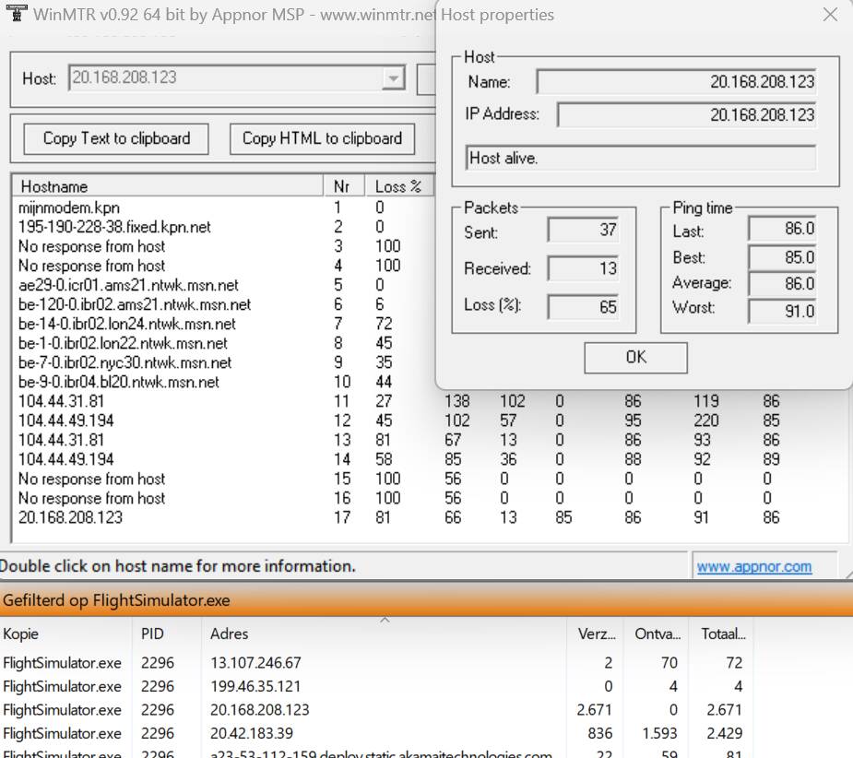Sort by the PID column header
Screen dimensions: 853x758
[x=167, y=634]
